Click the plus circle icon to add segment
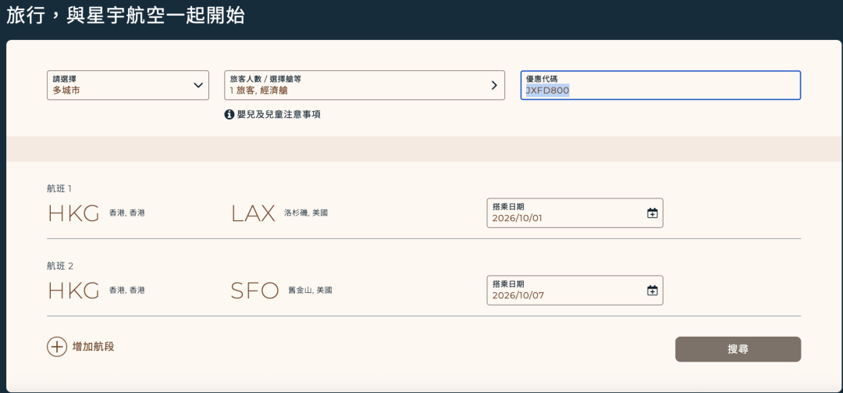Image resolution: width=843 pixels, height=393 pixels. [x=57, y=347]
